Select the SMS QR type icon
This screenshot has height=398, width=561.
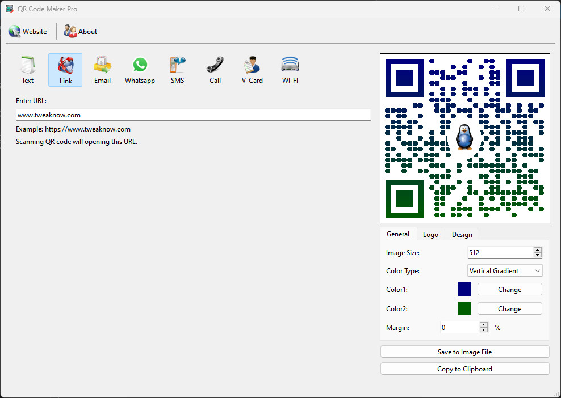177,70
